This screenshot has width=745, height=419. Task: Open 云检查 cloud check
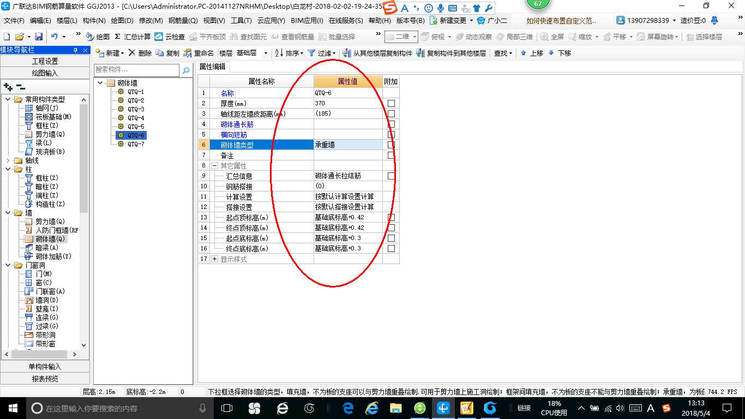coord(170,37)
